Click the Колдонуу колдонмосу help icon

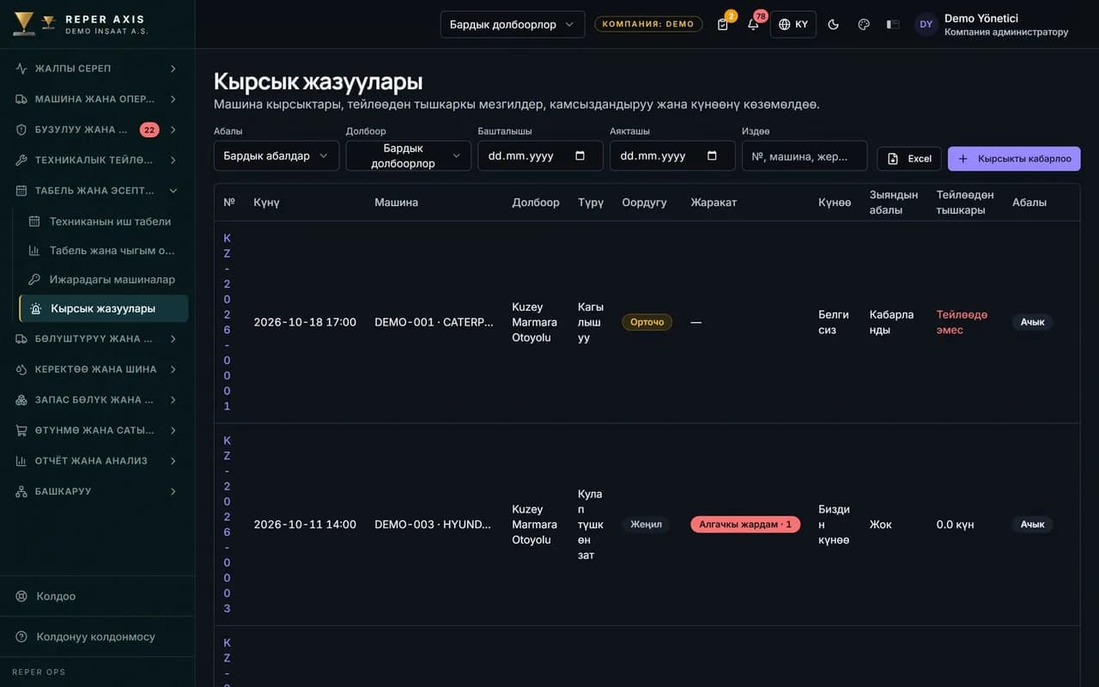coord(21,636)
